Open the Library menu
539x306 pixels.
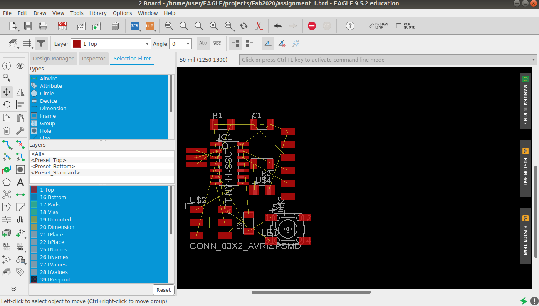(x=98, y=13)
